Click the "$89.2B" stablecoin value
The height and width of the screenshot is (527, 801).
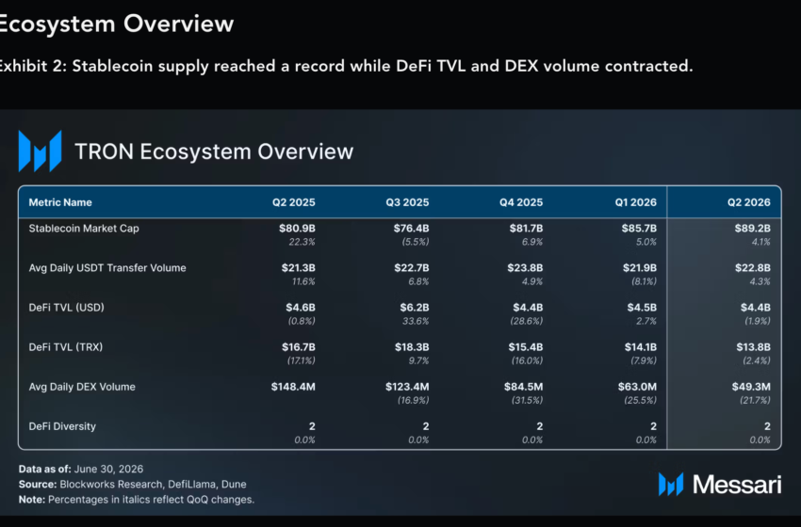(753, 229)
